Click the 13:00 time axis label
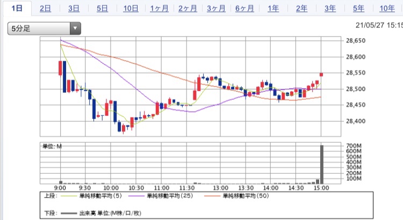Image resolution: width=403 pixels, height=220 pixels. tap(220, 188)
